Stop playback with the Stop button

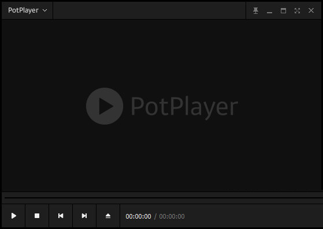coord(37,216)
